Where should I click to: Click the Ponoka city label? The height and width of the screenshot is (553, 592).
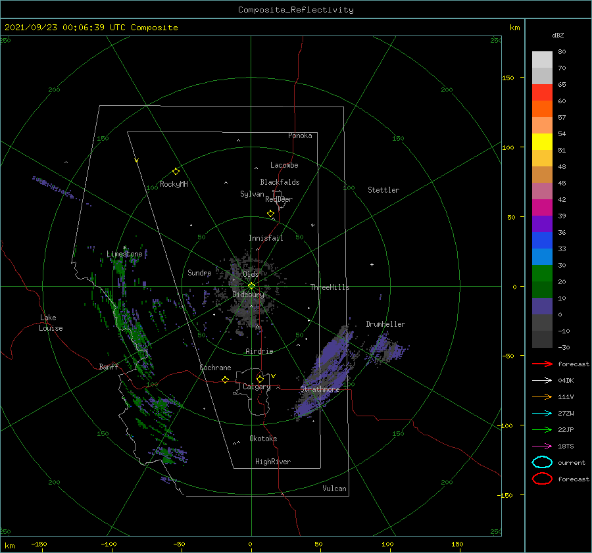point(300,136)
